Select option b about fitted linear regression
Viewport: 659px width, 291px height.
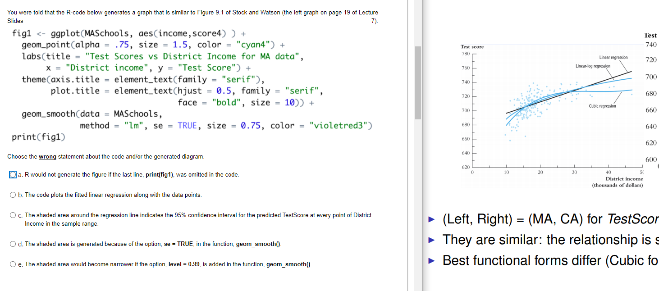pyautogui.click(x=13, y=195)
